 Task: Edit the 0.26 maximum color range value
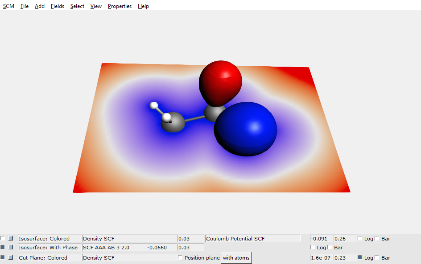pos(345,239)
